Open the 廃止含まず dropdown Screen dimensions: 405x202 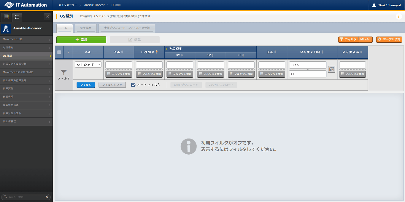pos(88,65)
